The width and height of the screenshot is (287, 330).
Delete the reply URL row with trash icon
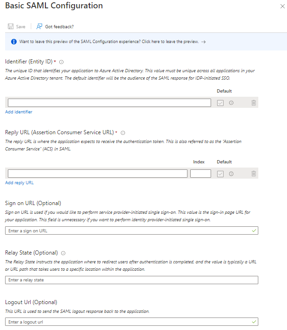point(253,174)
